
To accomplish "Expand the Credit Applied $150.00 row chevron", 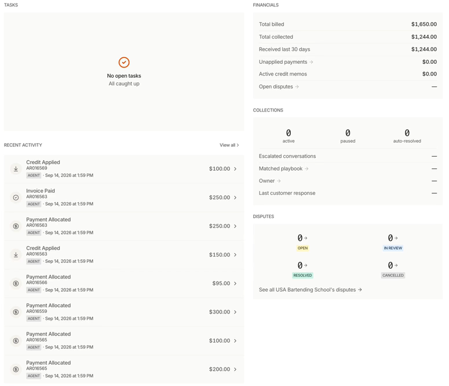I will 235,255.
